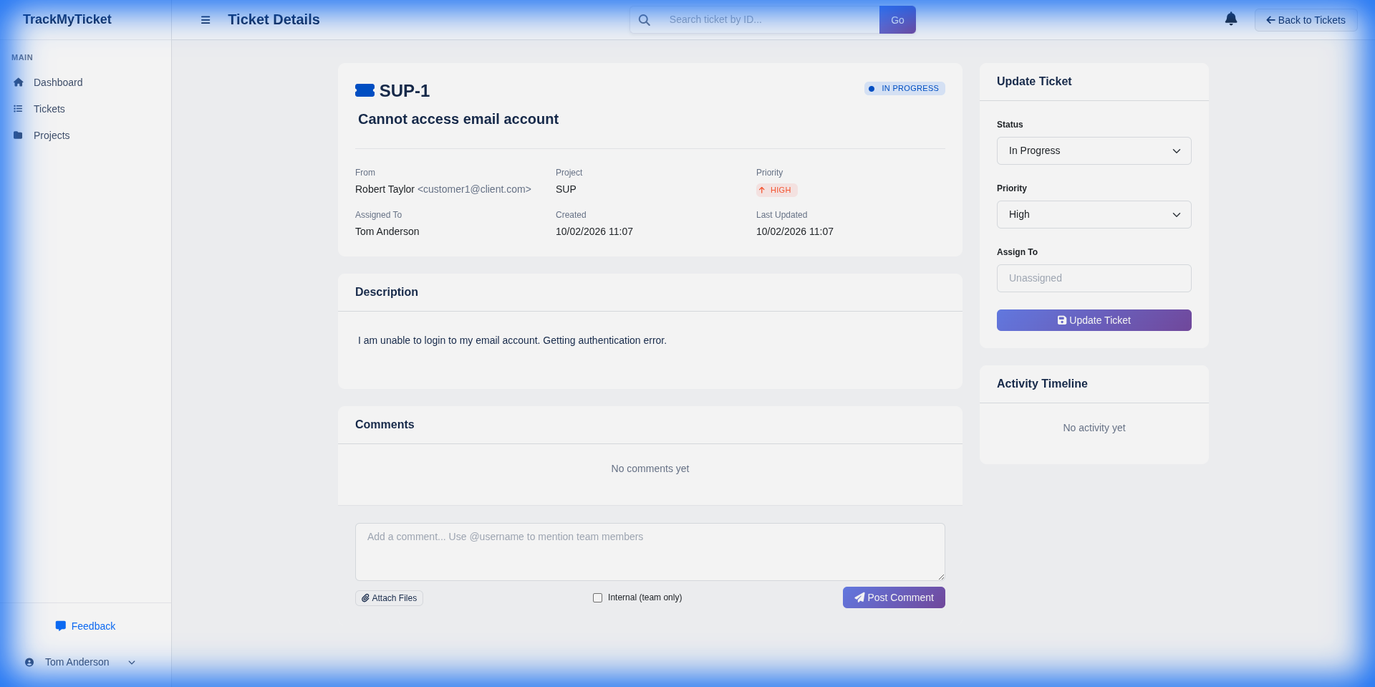Click the Activity Timeline heading

point(1042,383)
